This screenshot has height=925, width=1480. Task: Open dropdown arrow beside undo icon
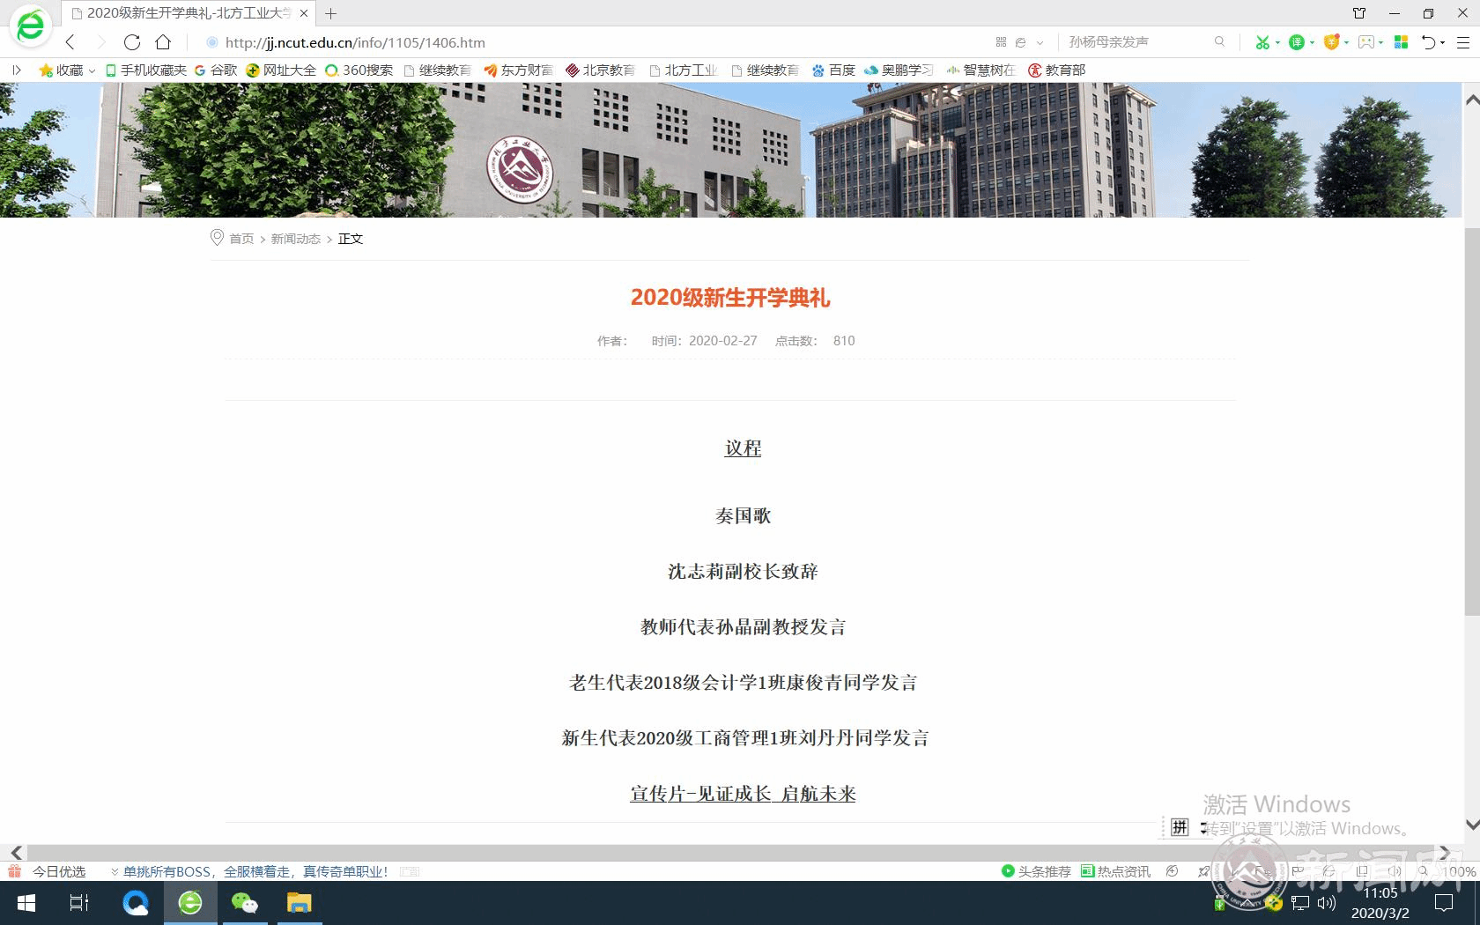(1442, 42)
